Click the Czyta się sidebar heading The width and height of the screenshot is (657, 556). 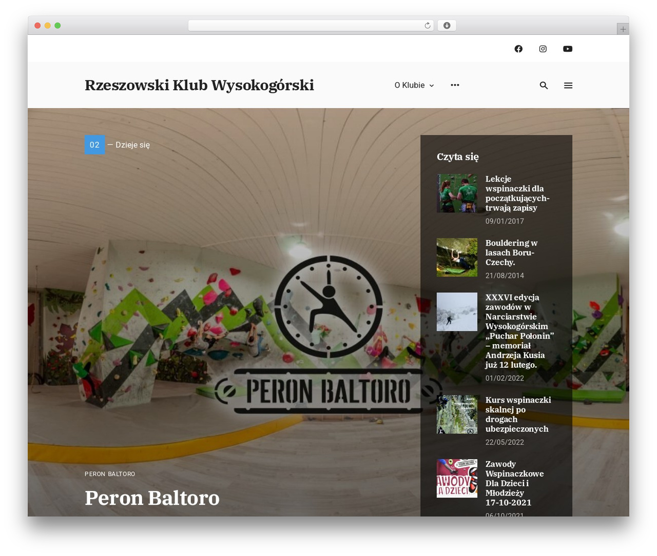(x=458, y=157)
